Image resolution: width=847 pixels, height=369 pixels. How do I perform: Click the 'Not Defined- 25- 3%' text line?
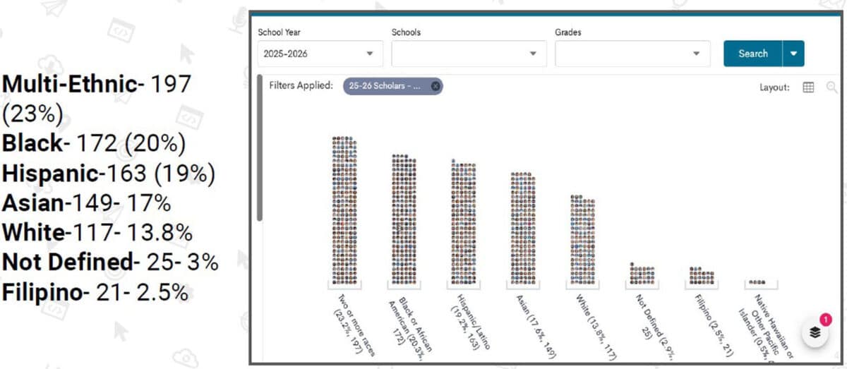[x=110, y=262]
